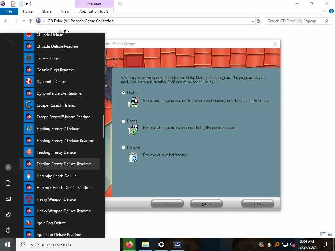Open Documents from Start menu sidebar
The width and height of the screenshot is (335, 251).
pos(8,183)
